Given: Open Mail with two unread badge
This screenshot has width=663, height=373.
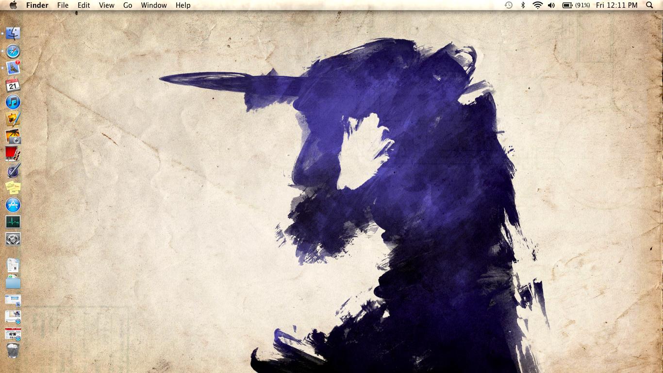Looking at the screenshot, I should pos(13,68).
